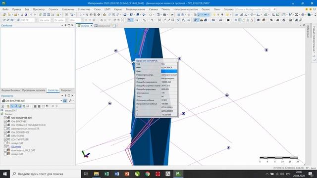Open the Шаг dropdown in toolbar
This screenshot has height=178, width=317.
click(82, 20)
